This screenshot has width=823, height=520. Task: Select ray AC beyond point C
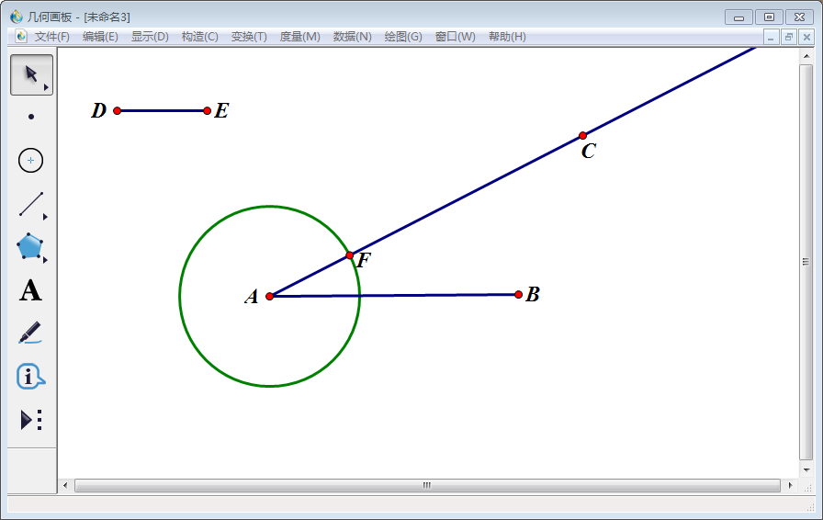pos(671,90)
